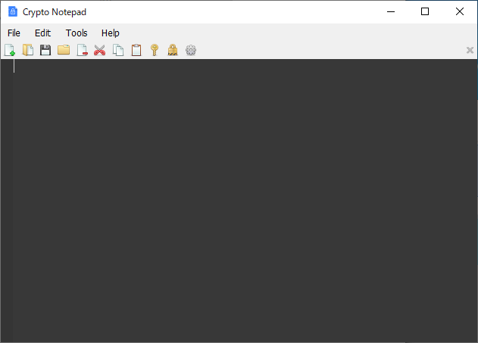Open the Edit menu
Viewport: 478px width, 343px height.
pyautogui.click(x=42, y=33)
